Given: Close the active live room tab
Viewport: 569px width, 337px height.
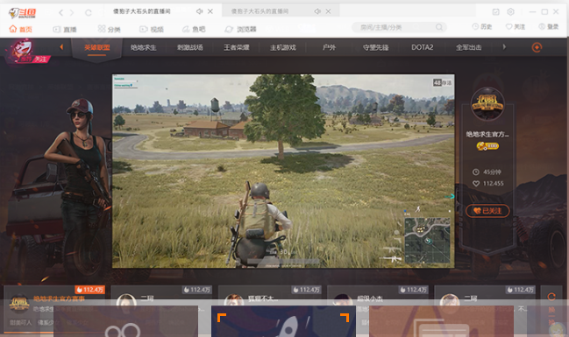Looking at the screenshot, I should tap(210, 11).
